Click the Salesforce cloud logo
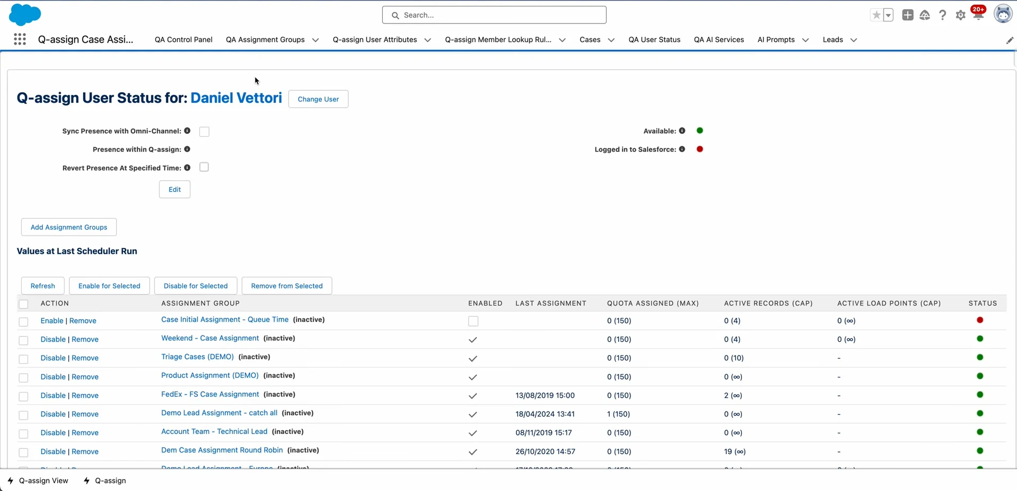 point(25,14)
